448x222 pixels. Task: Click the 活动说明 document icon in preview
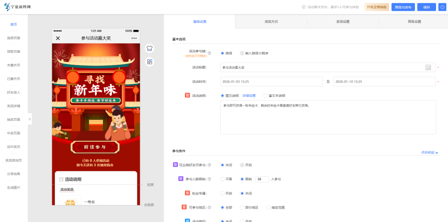61,179
